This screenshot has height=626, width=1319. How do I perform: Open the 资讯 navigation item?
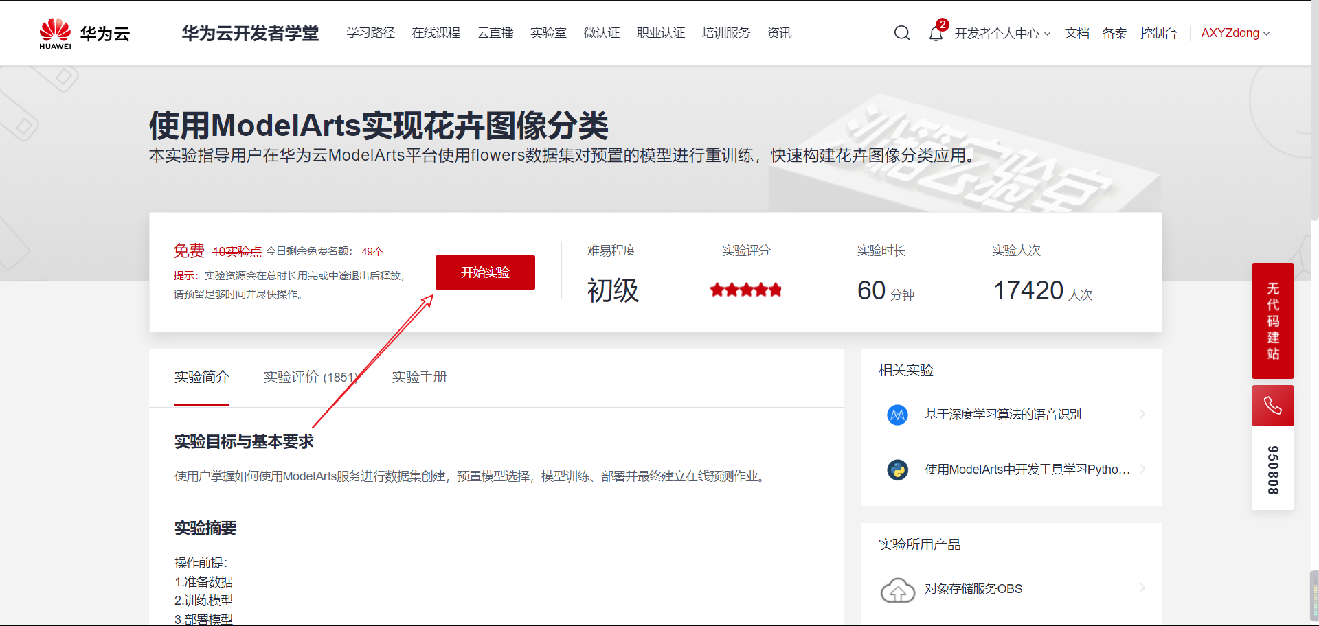pos(780,33)
